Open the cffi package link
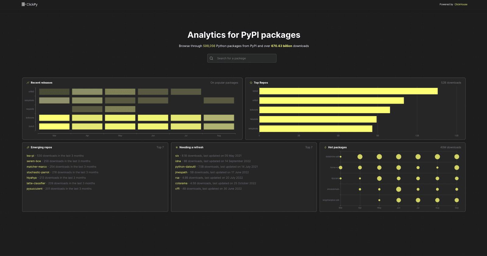 click(x=177, y=189)
